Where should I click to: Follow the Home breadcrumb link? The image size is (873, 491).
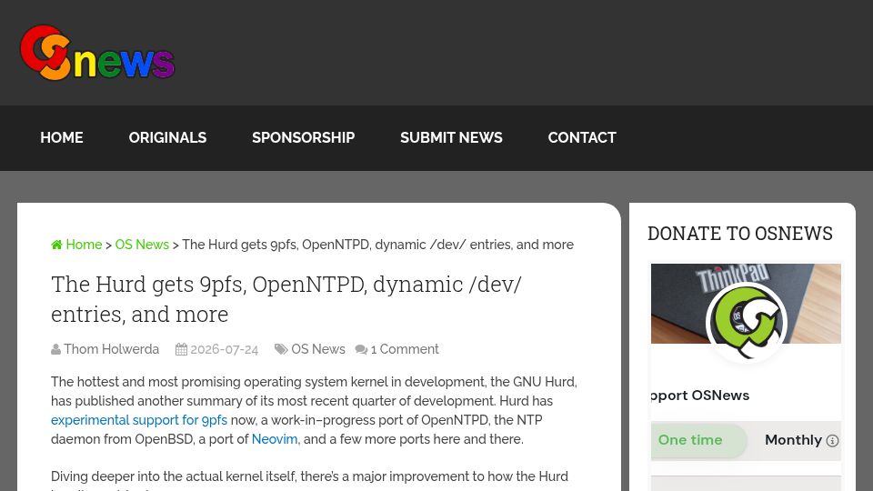coord(84,245)
